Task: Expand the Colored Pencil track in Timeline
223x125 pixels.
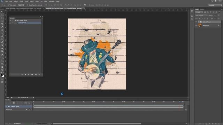Action: point(6,107)
